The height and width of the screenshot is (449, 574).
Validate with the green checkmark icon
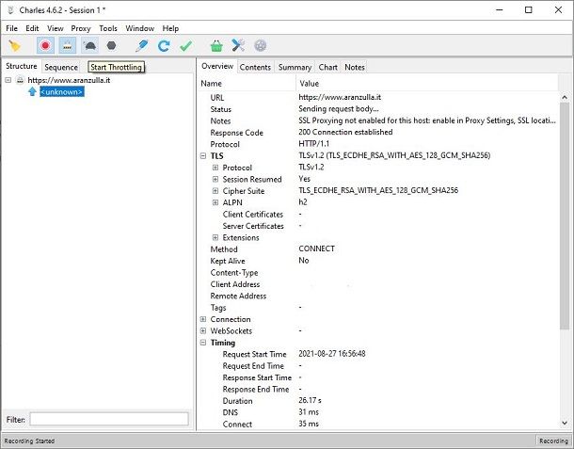coord(186,46)
